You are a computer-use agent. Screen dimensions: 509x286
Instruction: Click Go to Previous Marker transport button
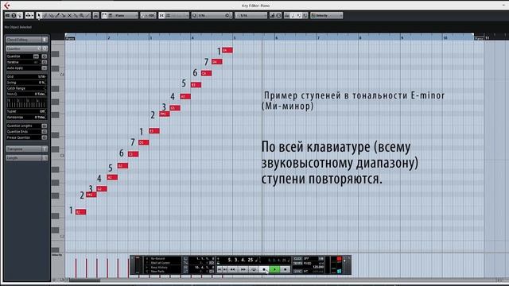pos(220,269)
